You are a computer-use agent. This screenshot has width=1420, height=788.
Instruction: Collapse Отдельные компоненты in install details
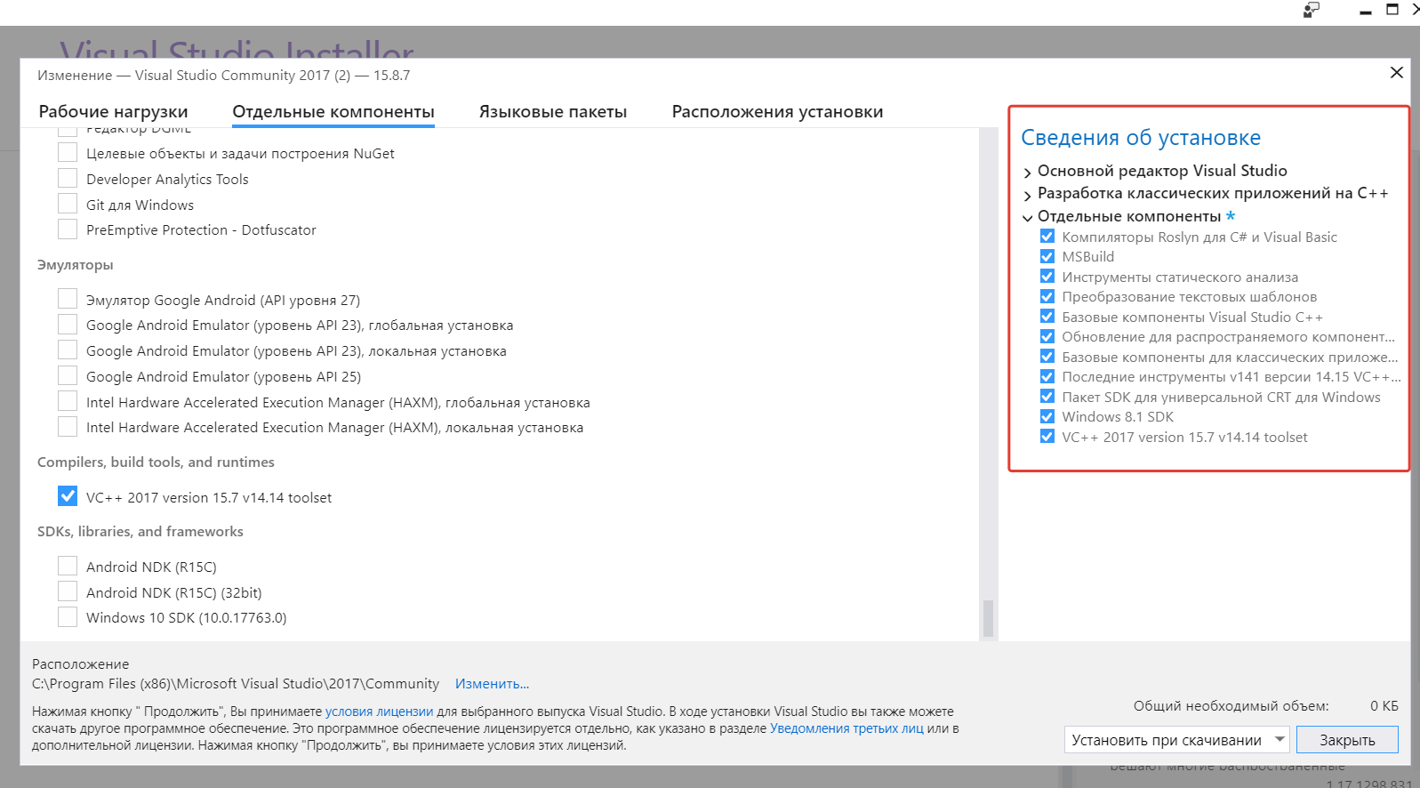pos(1028,217)
